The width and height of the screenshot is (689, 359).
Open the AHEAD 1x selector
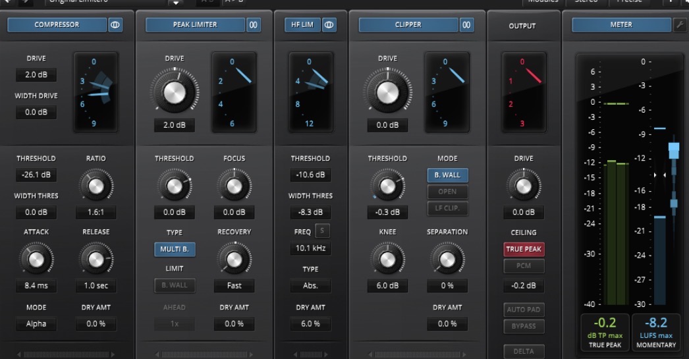click(x=175, y=324)
